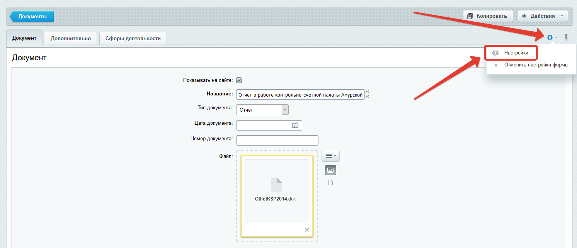Viewport: 577px width, 248px height.
Task: Switch to the Дополнительно tab
Action: [71, 38]
